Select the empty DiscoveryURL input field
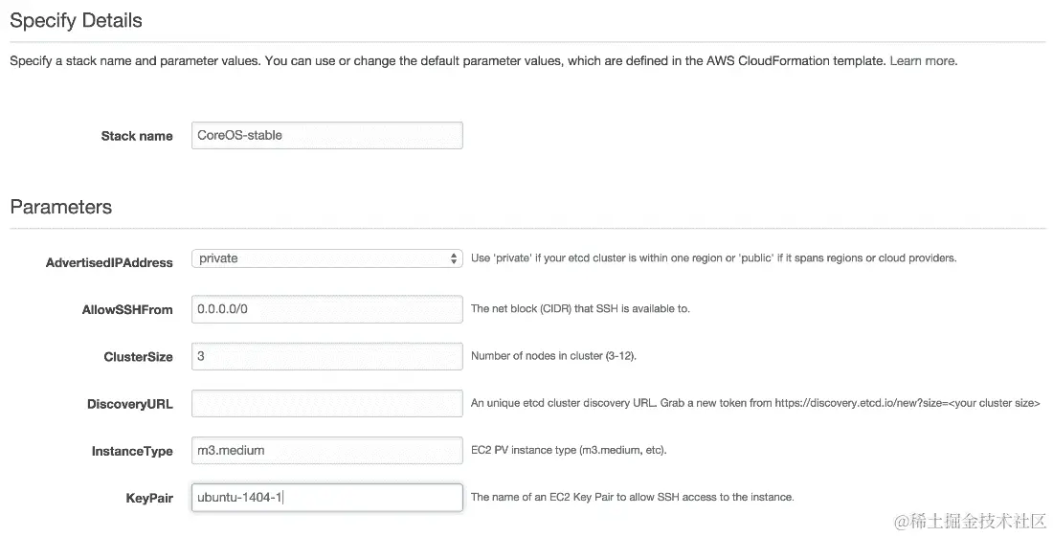 [x=326, y=403]
